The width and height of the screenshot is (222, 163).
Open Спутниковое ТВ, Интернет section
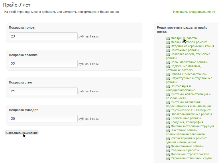(190, 110)
